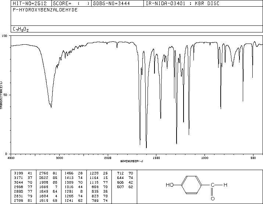
Task: Click the C7H6O2 molecular formula
Action: click(x=21, y=29)
